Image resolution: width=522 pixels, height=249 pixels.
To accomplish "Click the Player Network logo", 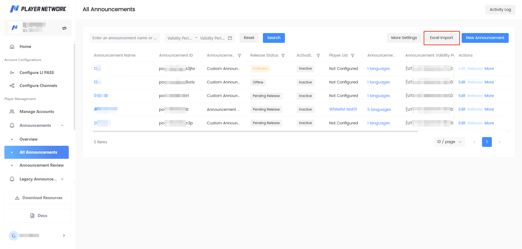I will tap(38, 9).
